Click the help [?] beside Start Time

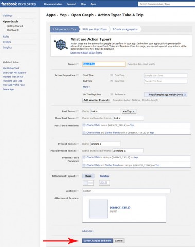pyautogui.click(x=111, y=75)
